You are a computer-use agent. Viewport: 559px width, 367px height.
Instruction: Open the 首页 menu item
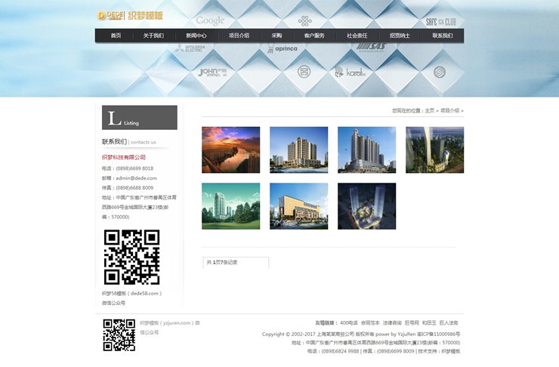coord(116,35)
